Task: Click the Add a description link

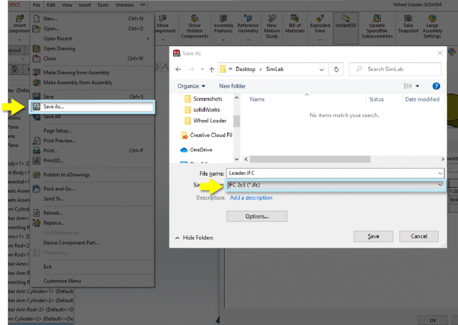Action: pos(251,198)
